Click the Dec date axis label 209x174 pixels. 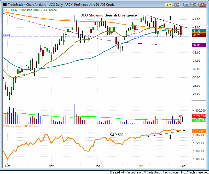point(97,166)
